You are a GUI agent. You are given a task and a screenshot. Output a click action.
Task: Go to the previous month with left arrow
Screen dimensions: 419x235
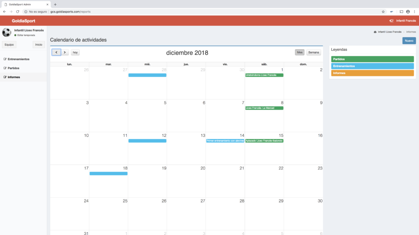pyautogui.click(x=56, y=52)
